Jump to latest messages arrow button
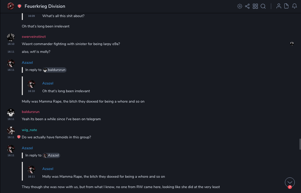Viewport: 301px width, 193px height. pos(290,182)
